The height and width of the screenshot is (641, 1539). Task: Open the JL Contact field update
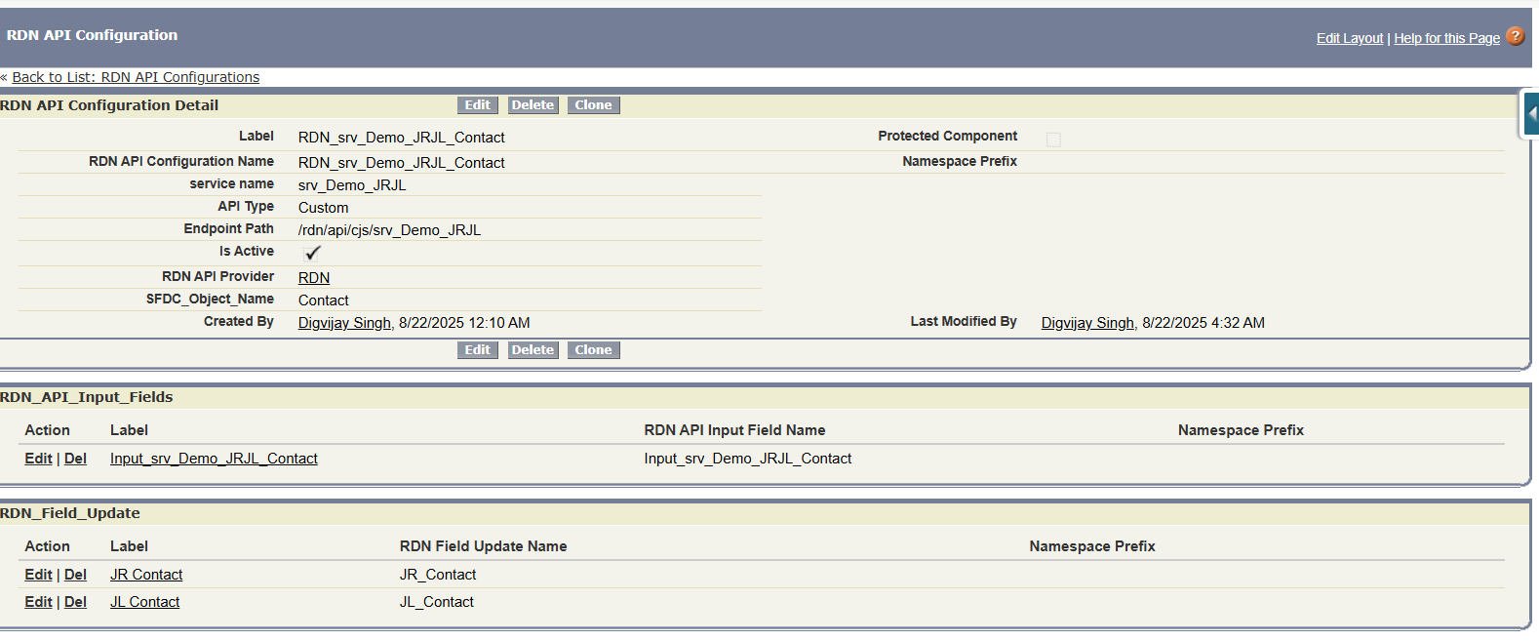tap(144, 602)
